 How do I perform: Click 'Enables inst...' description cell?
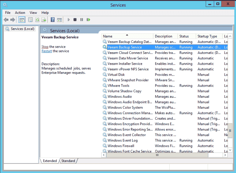tap(165, 64)
